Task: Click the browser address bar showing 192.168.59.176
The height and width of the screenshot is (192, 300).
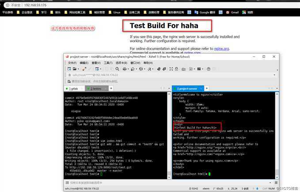Action: point(151,5)
